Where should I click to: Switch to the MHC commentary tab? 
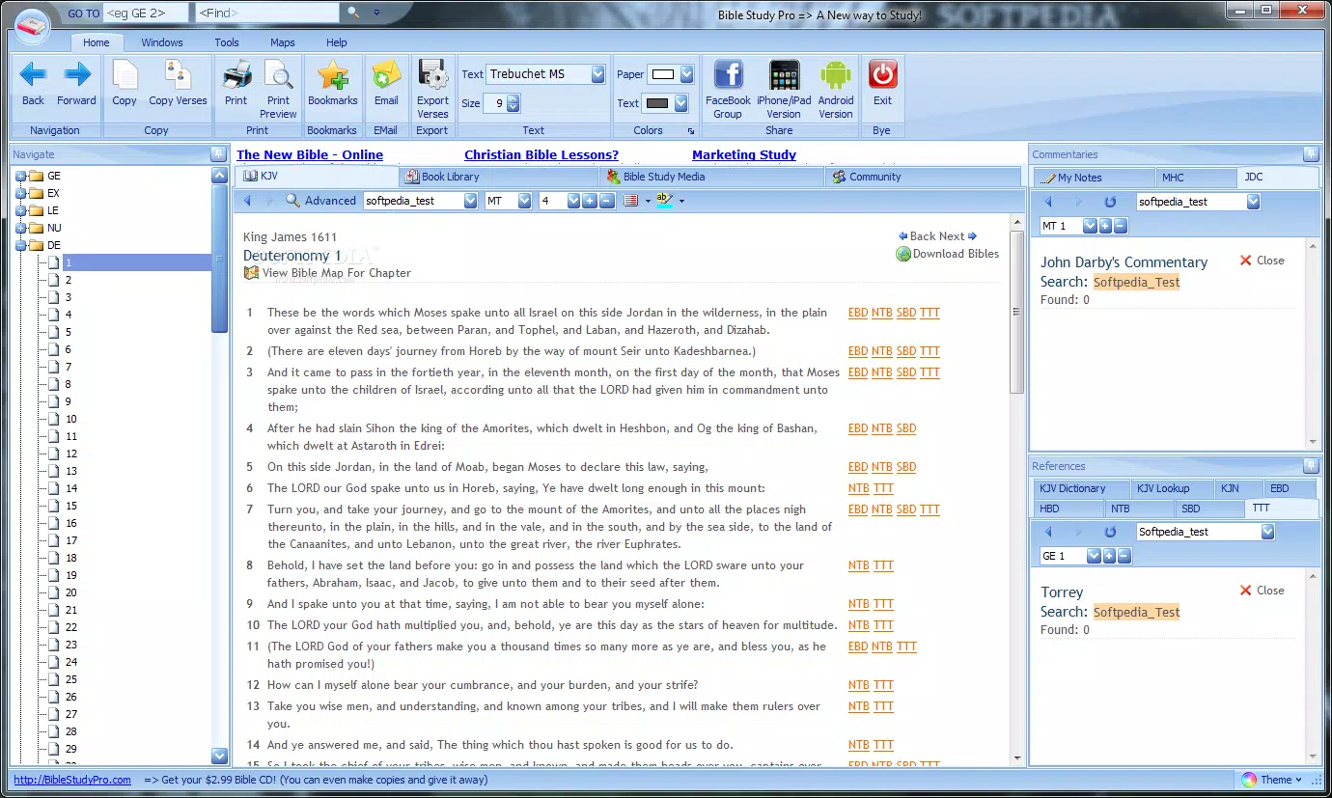1195,178
